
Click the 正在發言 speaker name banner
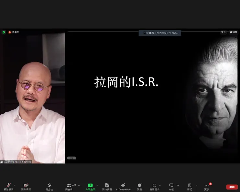[x=160, y=33]
